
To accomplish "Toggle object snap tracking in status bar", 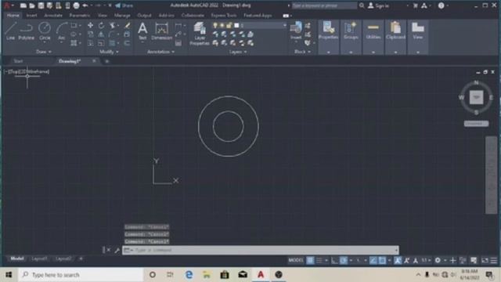I will [x=373, y=261].
